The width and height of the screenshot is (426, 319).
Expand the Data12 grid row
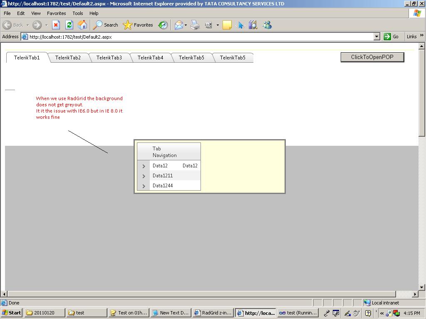[144, 166]
